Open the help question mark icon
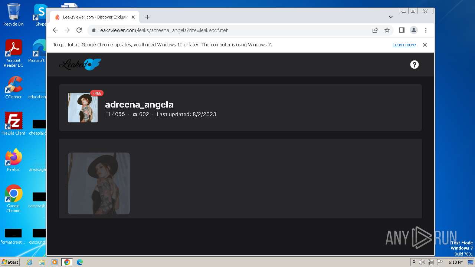Image resolution: width=475 pixels, height=267 pixels. pyautogui.click(x=415, y=65)
